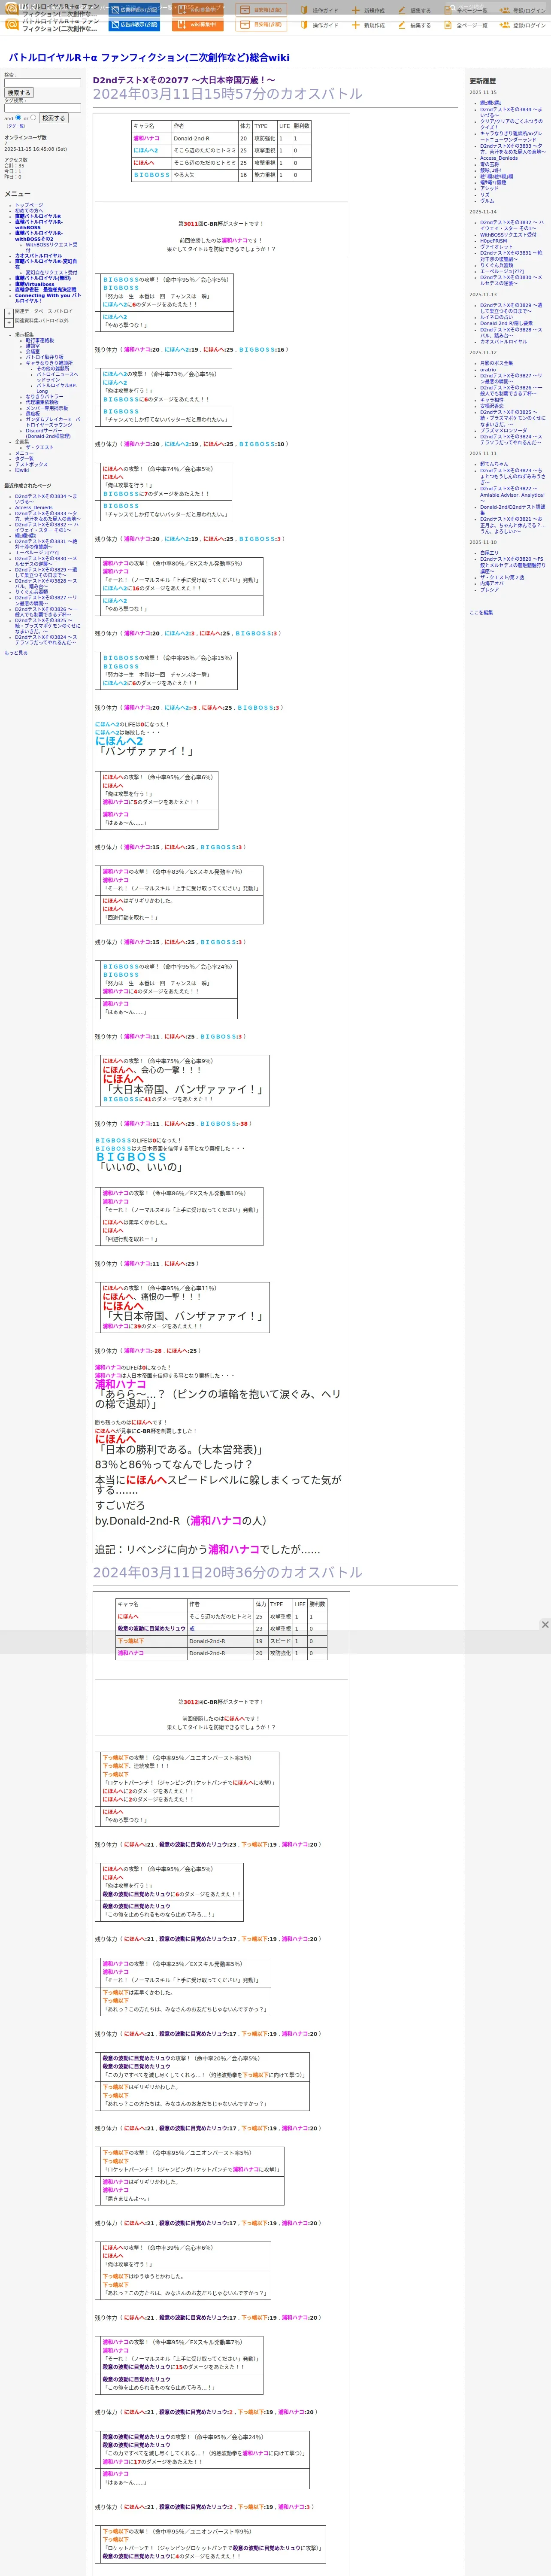The height and width of the screenshot is (2576, 551).
Task: Click the オンラインユーザ数 timestamp 2025-11-15 16:45:08
Action: tap(35, 149)
